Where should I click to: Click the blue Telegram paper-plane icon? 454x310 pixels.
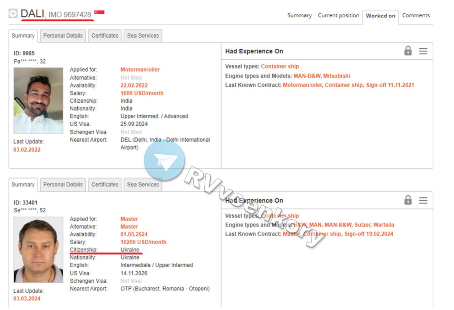click(164, 161)
